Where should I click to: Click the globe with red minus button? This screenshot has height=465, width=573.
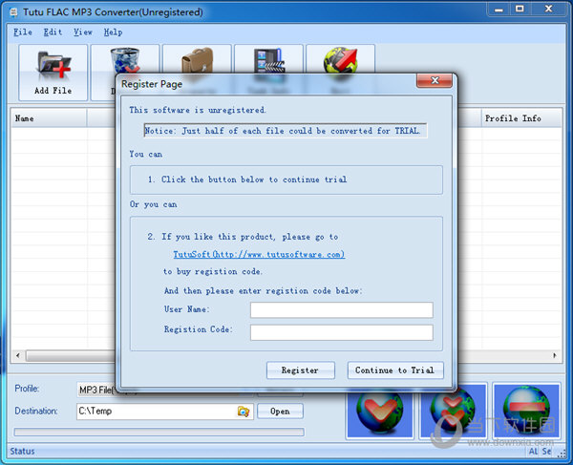[526, 412]
